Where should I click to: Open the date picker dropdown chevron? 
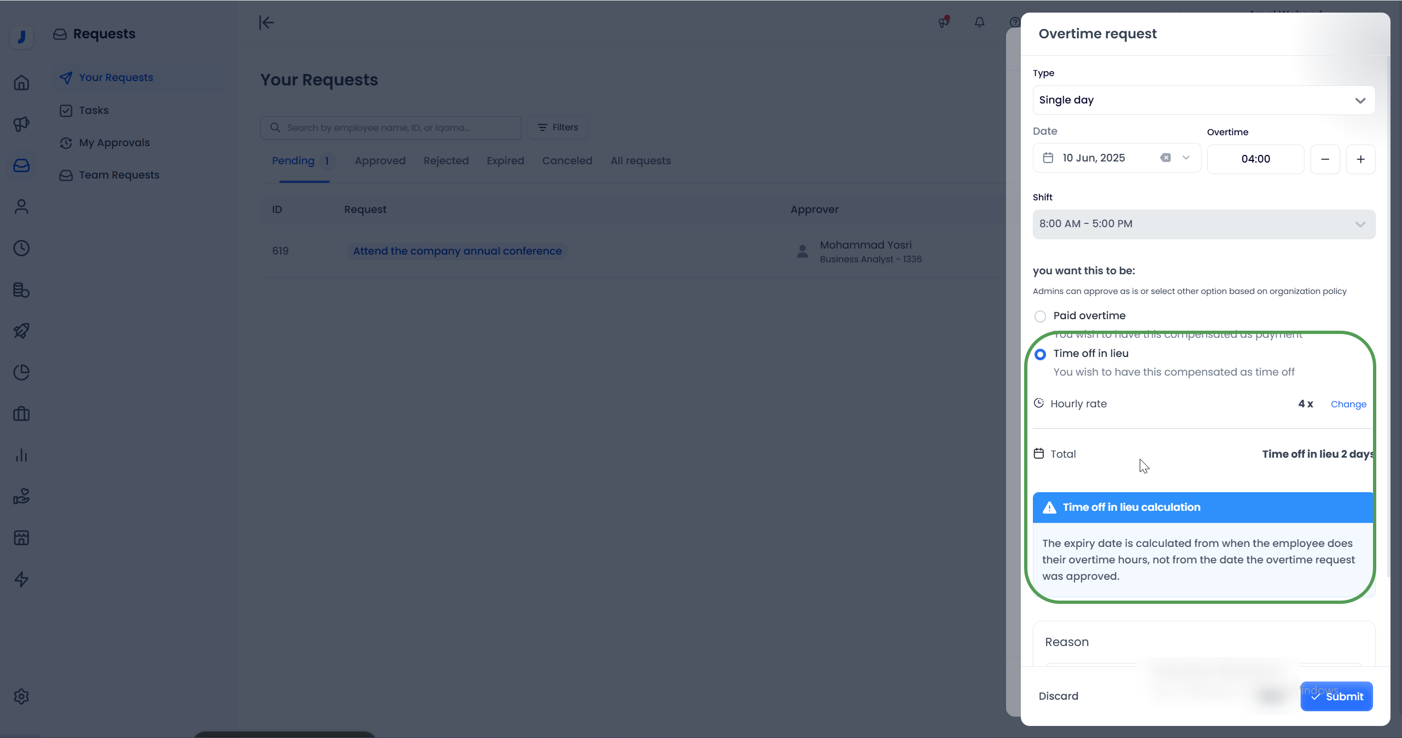[x=1186, y=158]
